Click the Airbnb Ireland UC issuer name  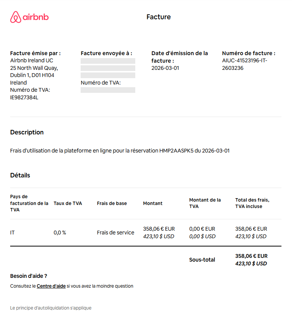tap(32, 60)
